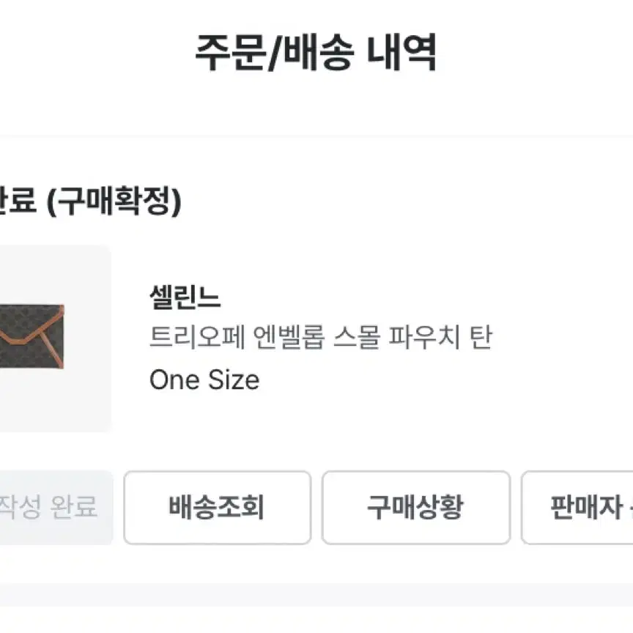Image resolution: width=633 pixels, height=633 pixels.
Task: Select the 구매확정 text in parentheses
Action: [114, 201]
